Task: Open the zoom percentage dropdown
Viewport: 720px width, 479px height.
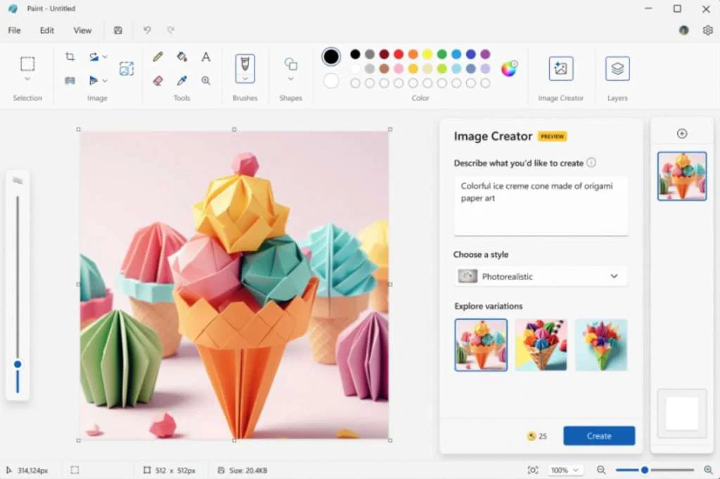Action: point(565,470)
